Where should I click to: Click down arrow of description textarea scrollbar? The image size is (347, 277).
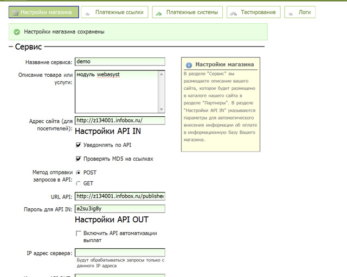tap(161, 108)
